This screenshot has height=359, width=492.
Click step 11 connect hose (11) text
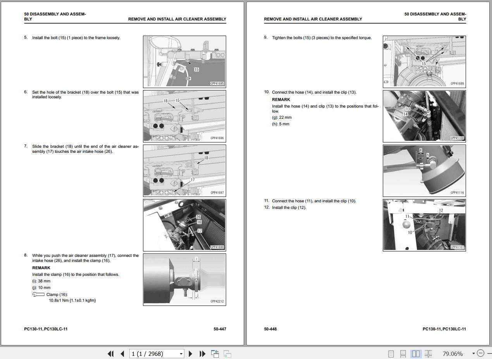(x=314, y=201)
